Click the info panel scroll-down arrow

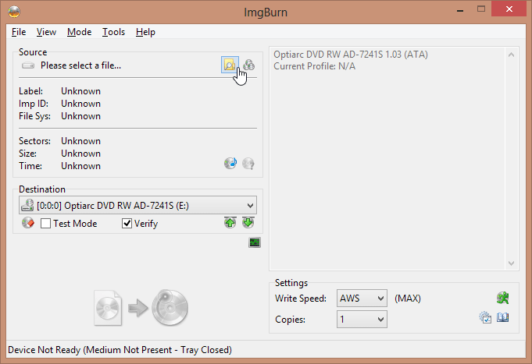[512, 263]
